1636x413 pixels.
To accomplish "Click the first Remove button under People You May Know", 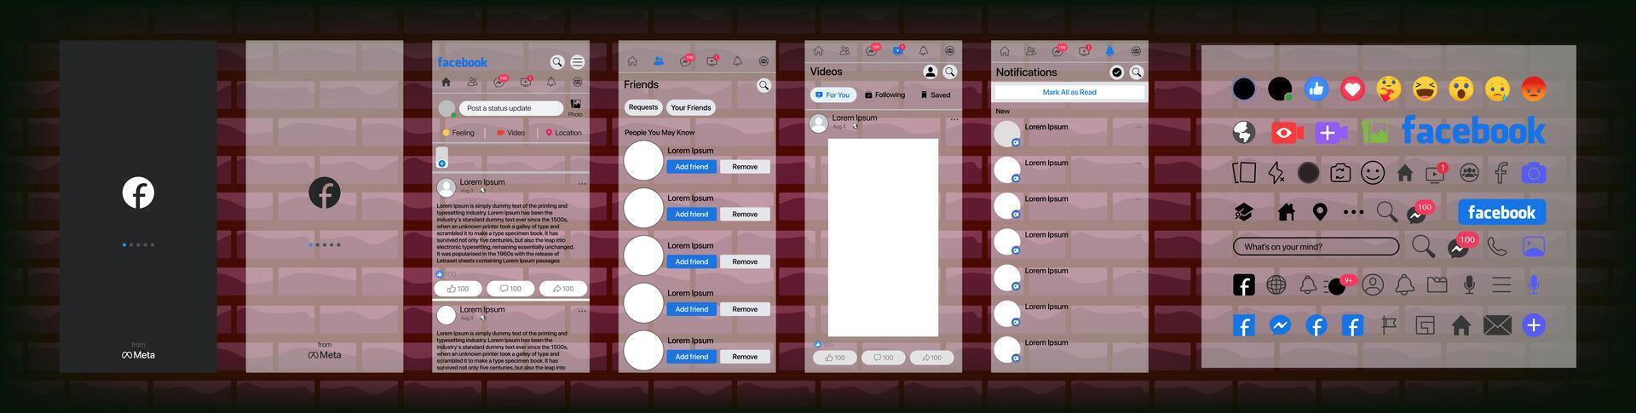I will (745, 167).
